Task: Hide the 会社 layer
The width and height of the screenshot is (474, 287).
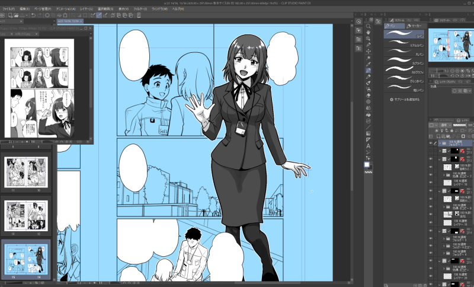Action: tap(431, 215)
